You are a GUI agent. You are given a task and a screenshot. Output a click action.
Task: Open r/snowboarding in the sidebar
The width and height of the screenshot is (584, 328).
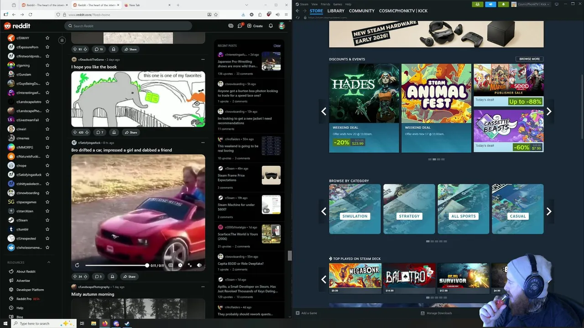(x=27, y=193)
